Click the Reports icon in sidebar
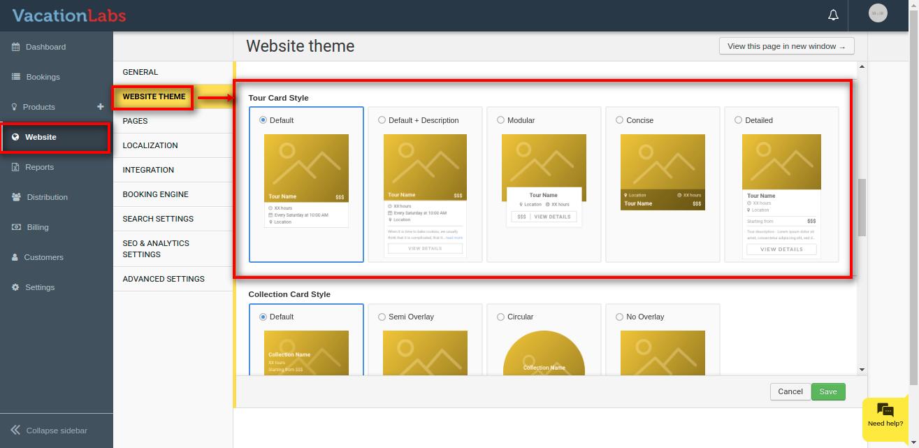Image resolution: width=919 pixels, height=448 pixels. point(15,167)
